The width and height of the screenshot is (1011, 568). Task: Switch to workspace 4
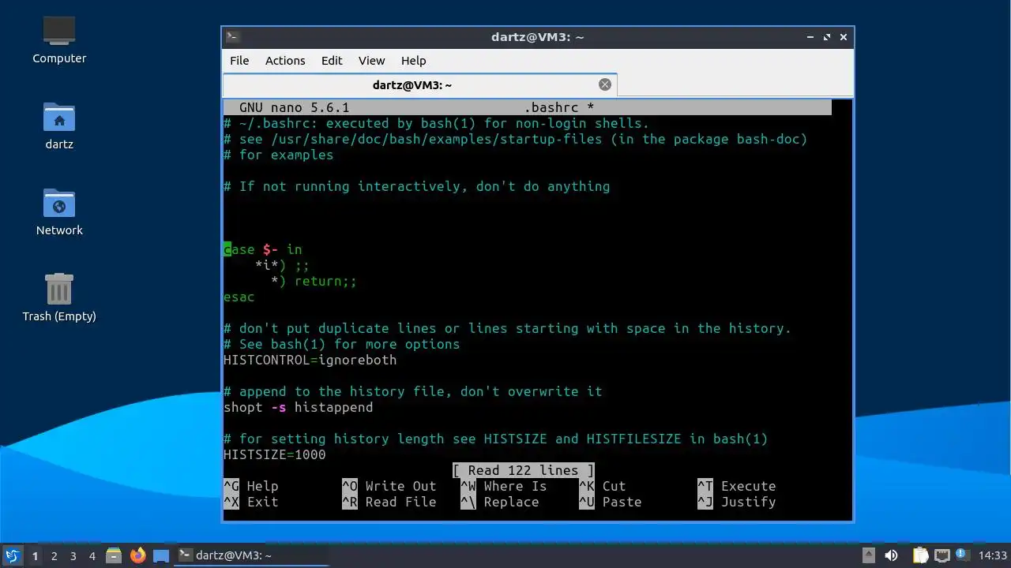point(92,555)
